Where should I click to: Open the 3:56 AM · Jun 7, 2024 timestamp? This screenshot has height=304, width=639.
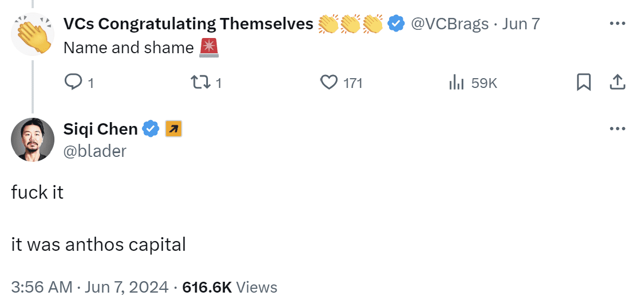click(90, 287)
